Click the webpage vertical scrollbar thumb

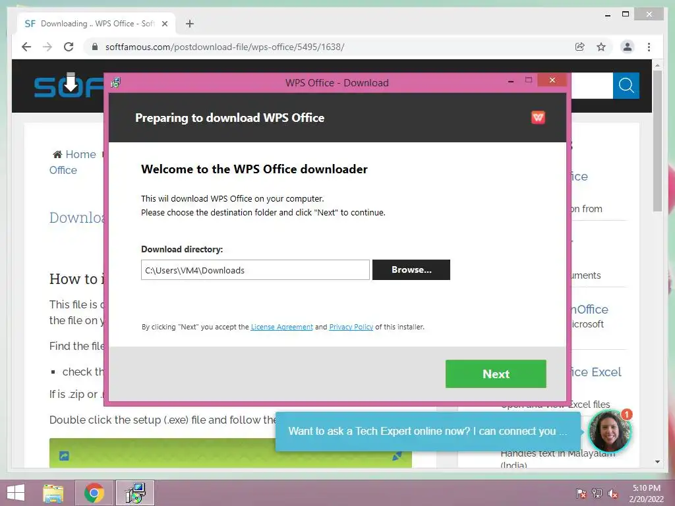pyautogui.click(x=657, y=141)
